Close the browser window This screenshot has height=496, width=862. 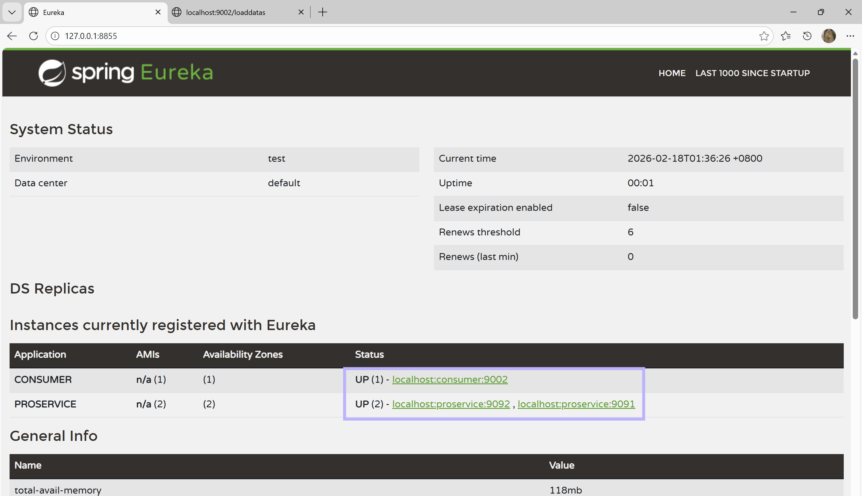tap(848, 12)
